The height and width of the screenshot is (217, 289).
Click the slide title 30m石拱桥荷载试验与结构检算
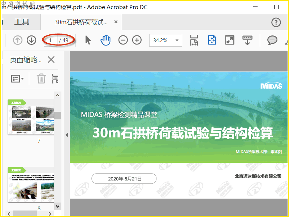[182, 133]
